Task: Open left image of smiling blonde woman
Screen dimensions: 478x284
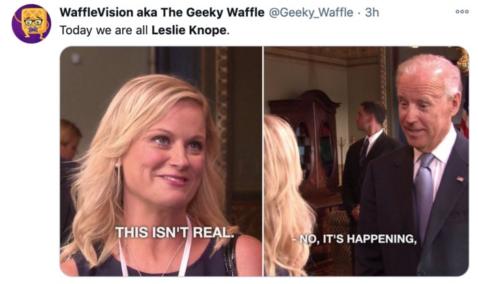Action: click(x=161, y=161)
